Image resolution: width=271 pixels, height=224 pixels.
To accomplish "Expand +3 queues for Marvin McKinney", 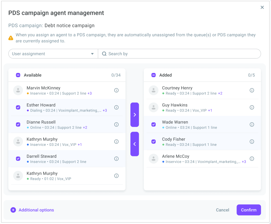I will click(90, 93).
